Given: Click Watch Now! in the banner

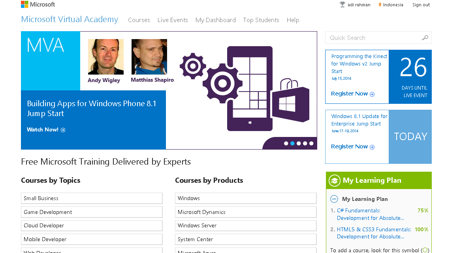Looking at the screenshot, I should (x=43, y=129).
